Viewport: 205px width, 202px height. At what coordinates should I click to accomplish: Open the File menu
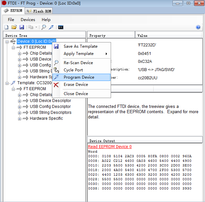click(x=11, y=20)
